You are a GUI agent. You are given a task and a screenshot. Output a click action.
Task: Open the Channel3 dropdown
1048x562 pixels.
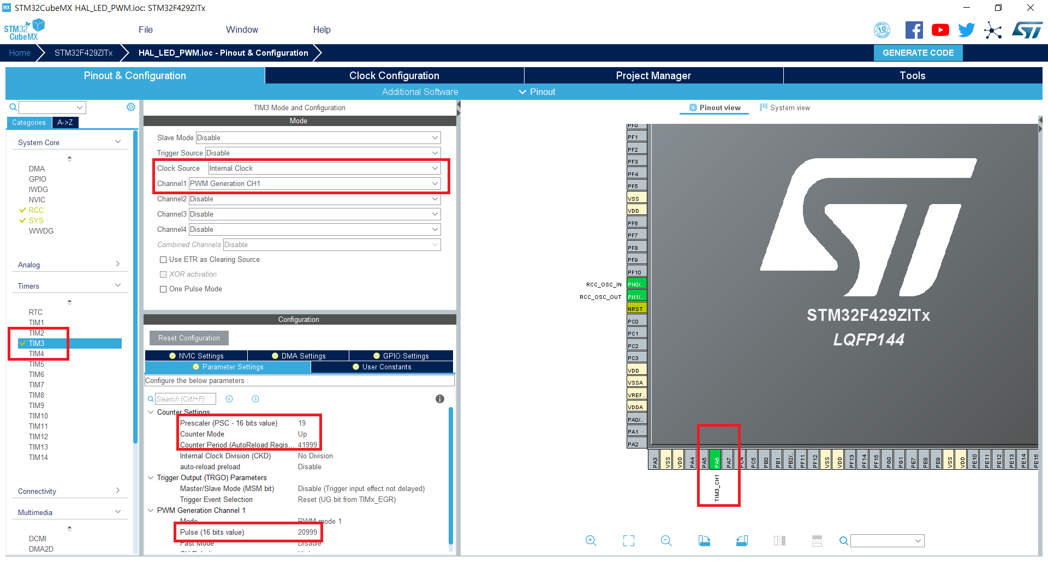[x=315, y=214]
